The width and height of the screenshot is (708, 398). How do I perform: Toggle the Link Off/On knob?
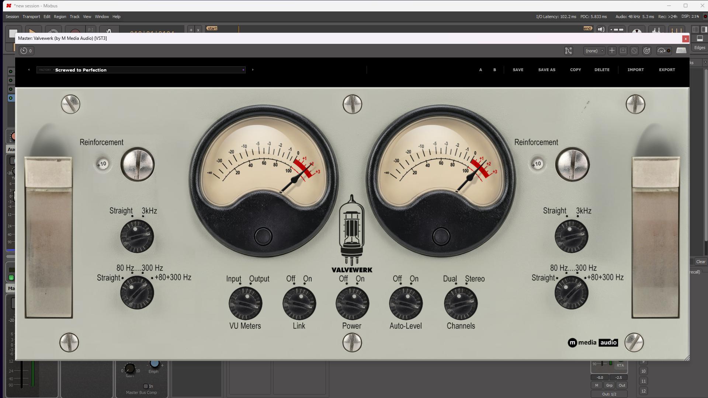click(x=299, y=304)
